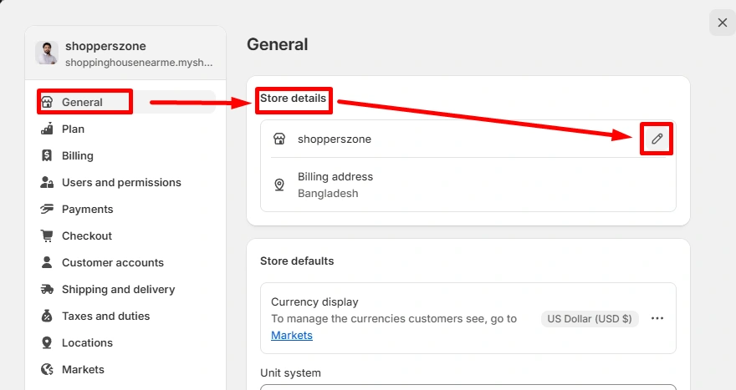Close the settings panel with X button
The width and height of the screenshot is (736, 390).
tap(722, 23)
